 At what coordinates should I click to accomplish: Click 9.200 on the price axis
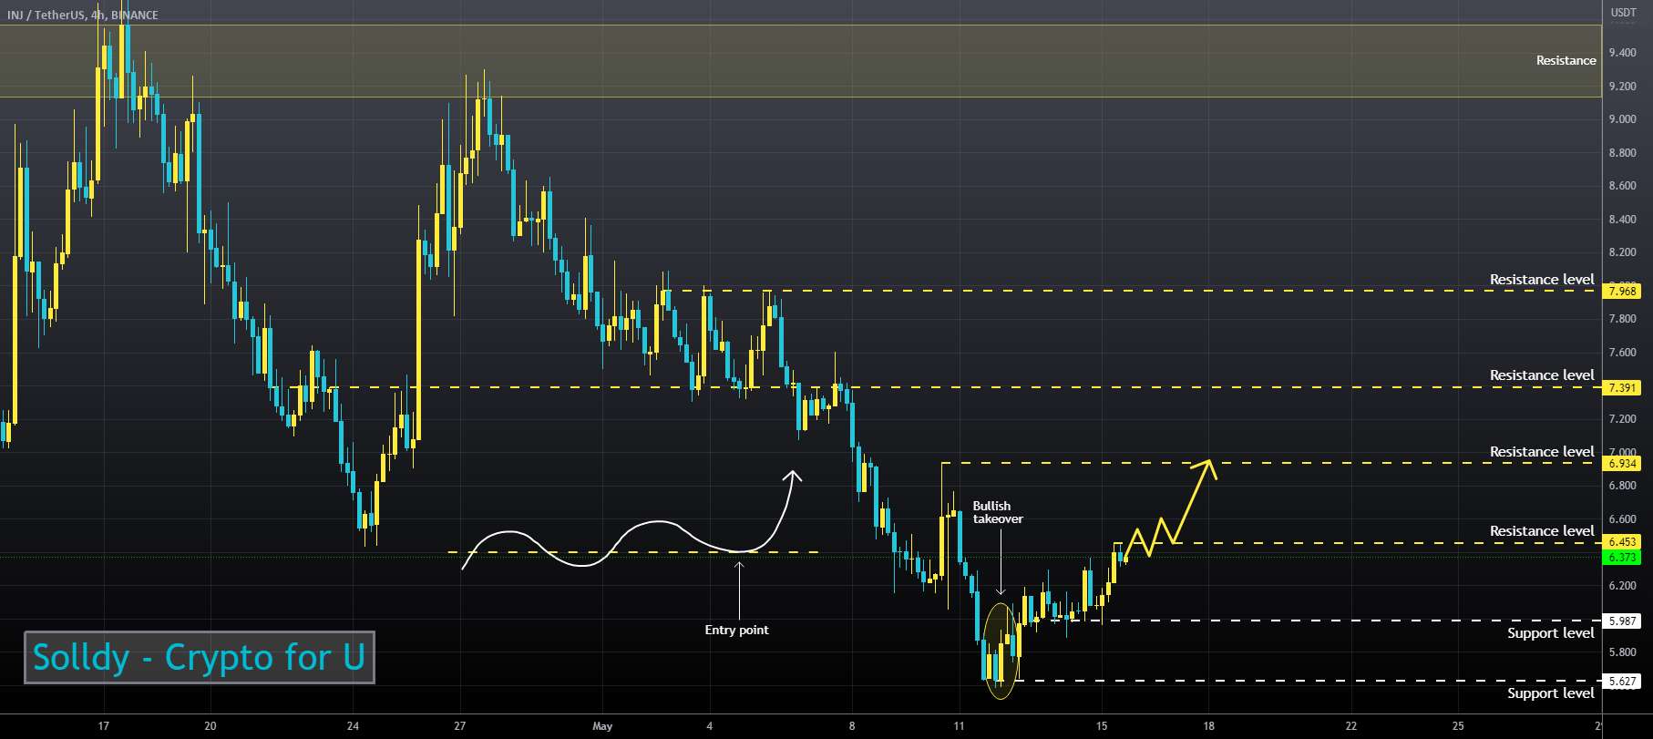[x=1622, y=87]
